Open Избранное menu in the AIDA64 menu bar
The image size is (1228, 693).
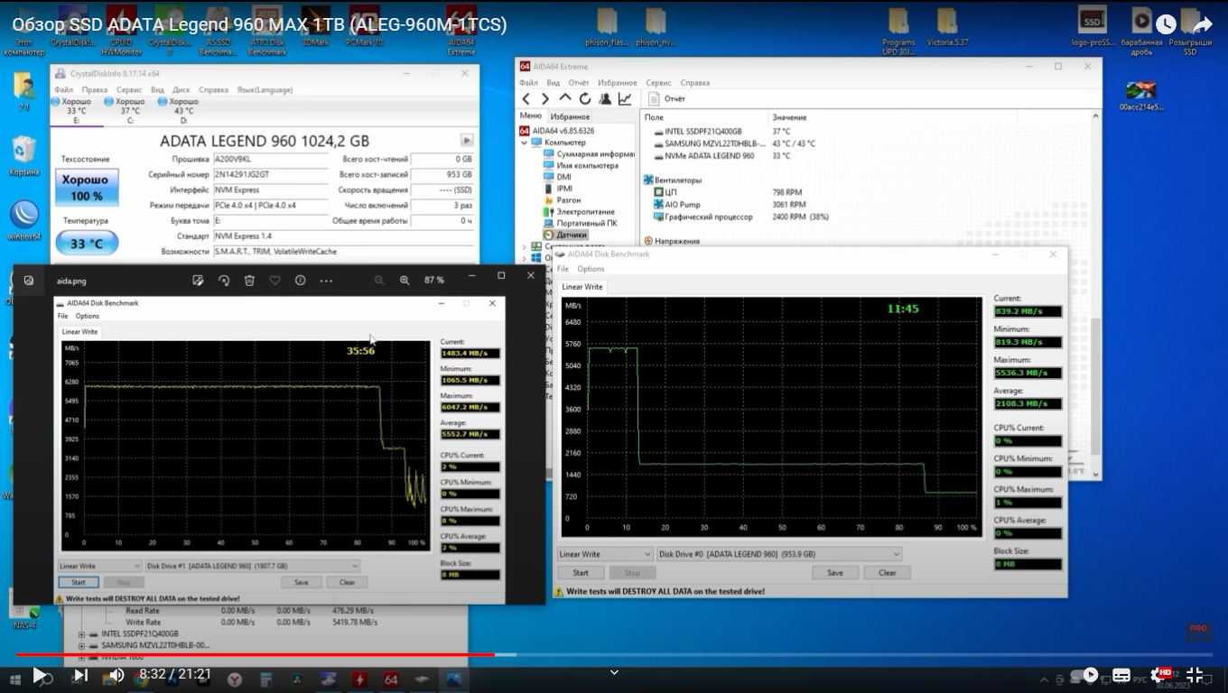618,83
